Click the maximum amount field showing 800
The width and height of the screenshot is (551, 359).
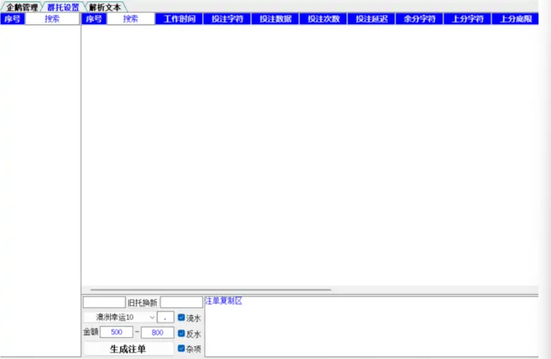(x=158, y=333)
